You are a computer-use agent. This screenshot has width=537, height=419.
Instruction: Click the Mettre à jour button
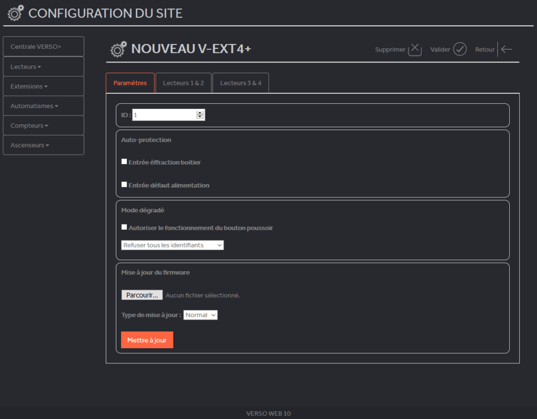pos(147,340)
